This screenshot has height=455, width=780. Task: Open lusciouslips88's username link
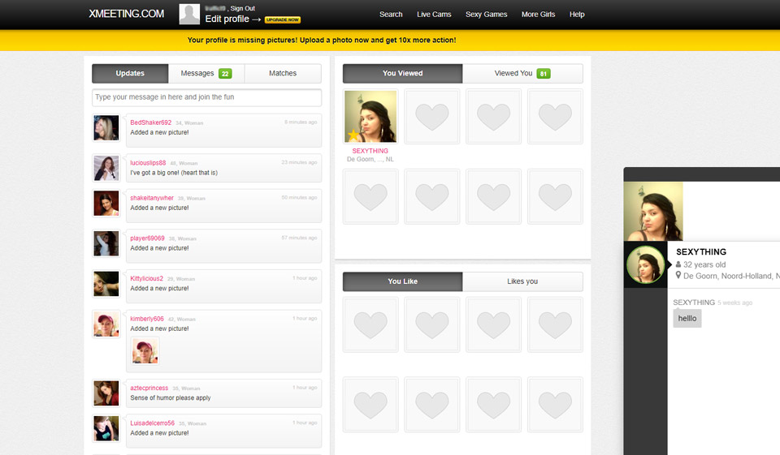(x=148, y=162)
